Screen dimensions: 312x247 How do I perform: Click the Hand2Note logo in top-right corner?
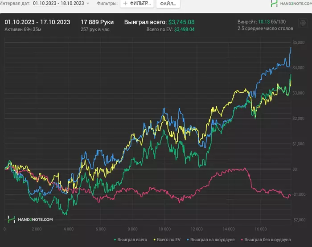click(290, 4)
